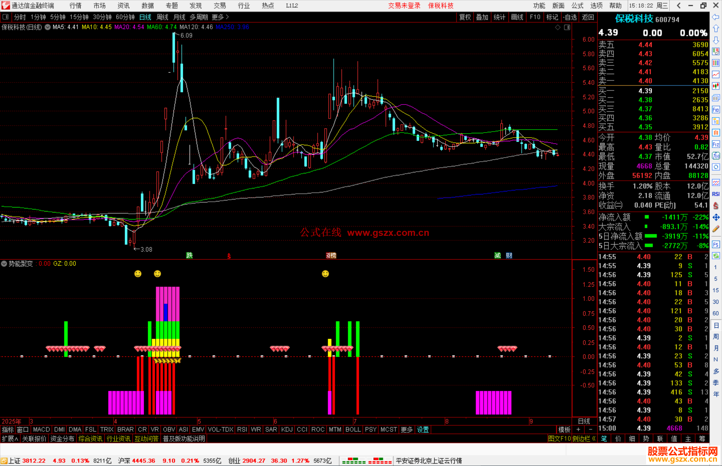
Task: Open the 资金分布 tab
Action: tap(62, 439)
